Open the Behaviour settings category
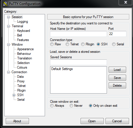The height and width of the screenshot is (128, 133). 24,54
